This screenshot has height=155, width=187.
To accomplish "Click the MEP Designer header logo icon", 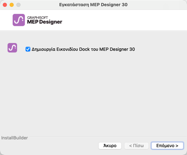I will [19, 20].
